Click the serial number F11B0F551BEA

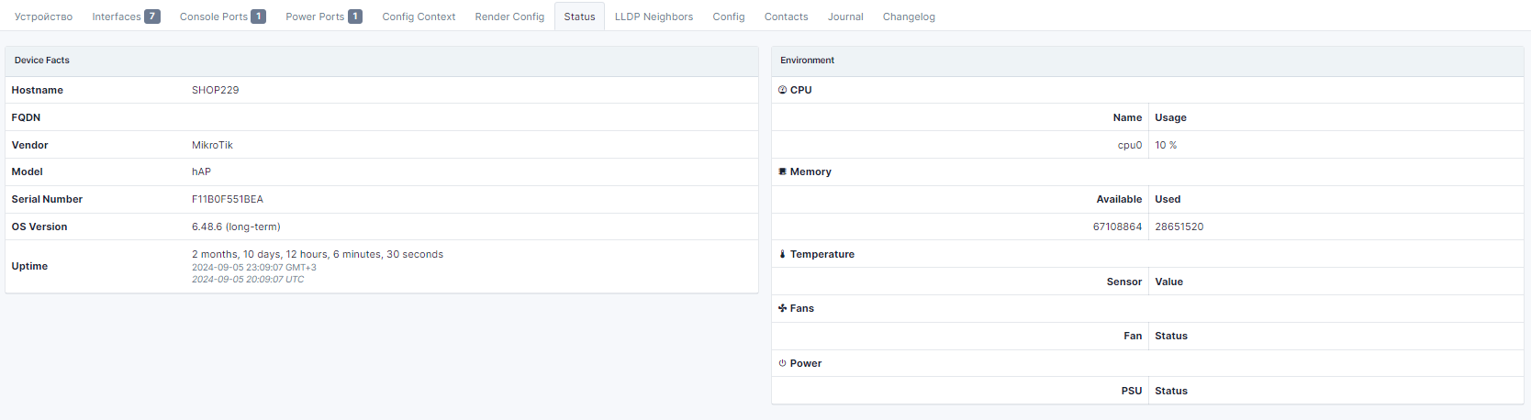227,199
